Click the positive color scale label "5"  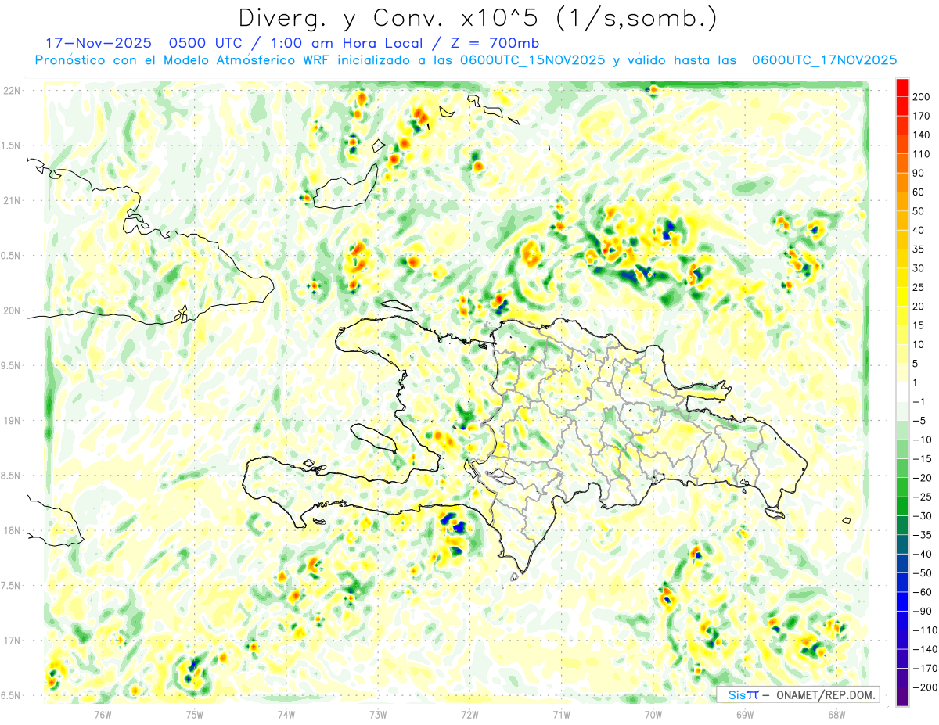pyautogui.click(x=916, y=364)
